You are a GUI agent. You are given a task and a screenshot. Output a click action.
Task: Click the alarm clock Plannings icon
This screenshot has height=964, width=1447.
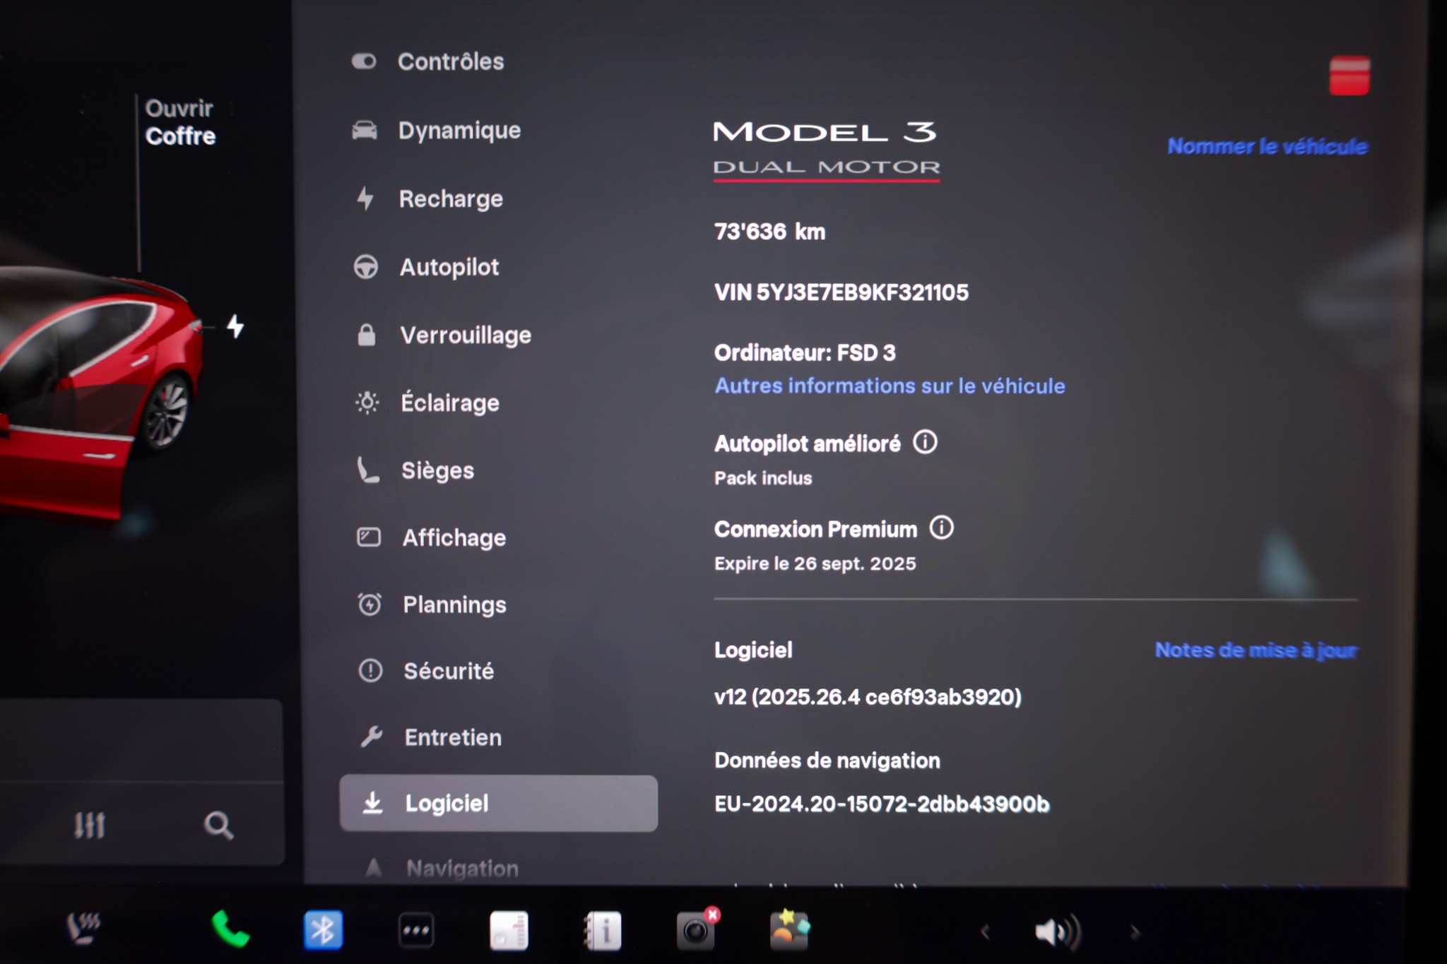pyautogui.click(x=370, y=605)
